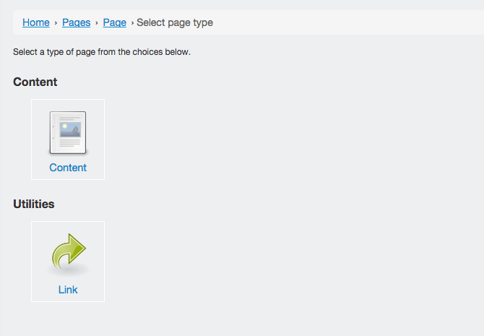Choose the blue Content text link
Screen dimensions: 484x336
[68, 168]
